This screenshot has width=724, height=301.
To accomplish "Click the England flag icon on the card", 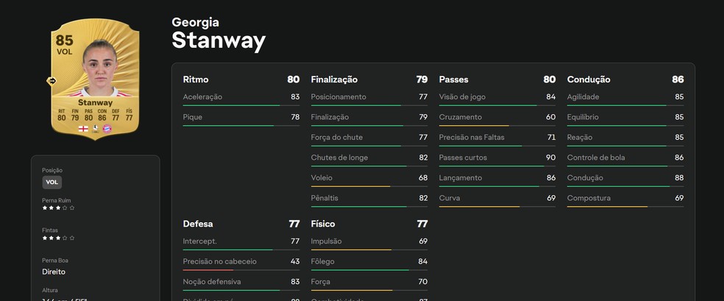I will 82,128.
